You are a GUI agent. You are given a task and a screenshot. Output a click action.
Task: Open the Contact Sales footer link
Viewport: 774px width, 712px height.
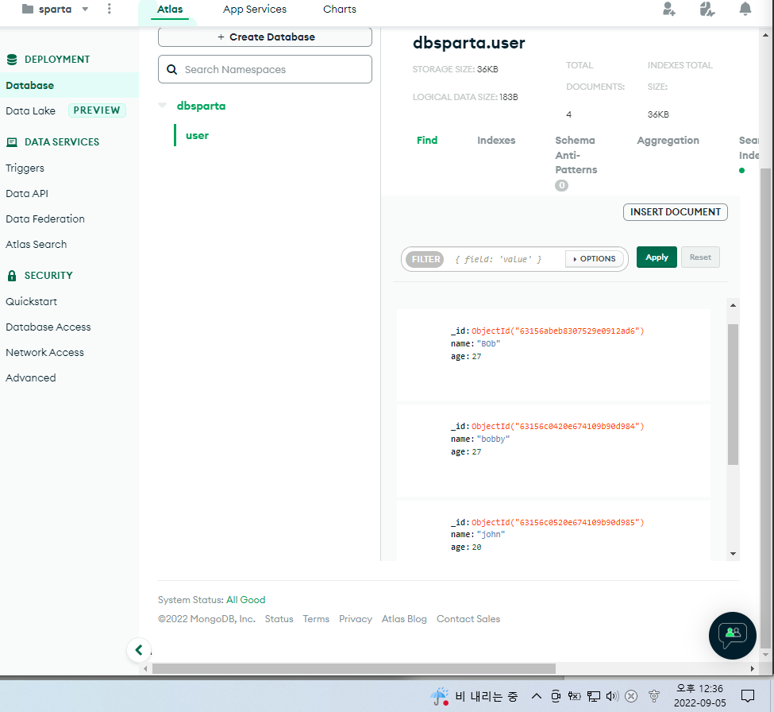click(468, 619)
